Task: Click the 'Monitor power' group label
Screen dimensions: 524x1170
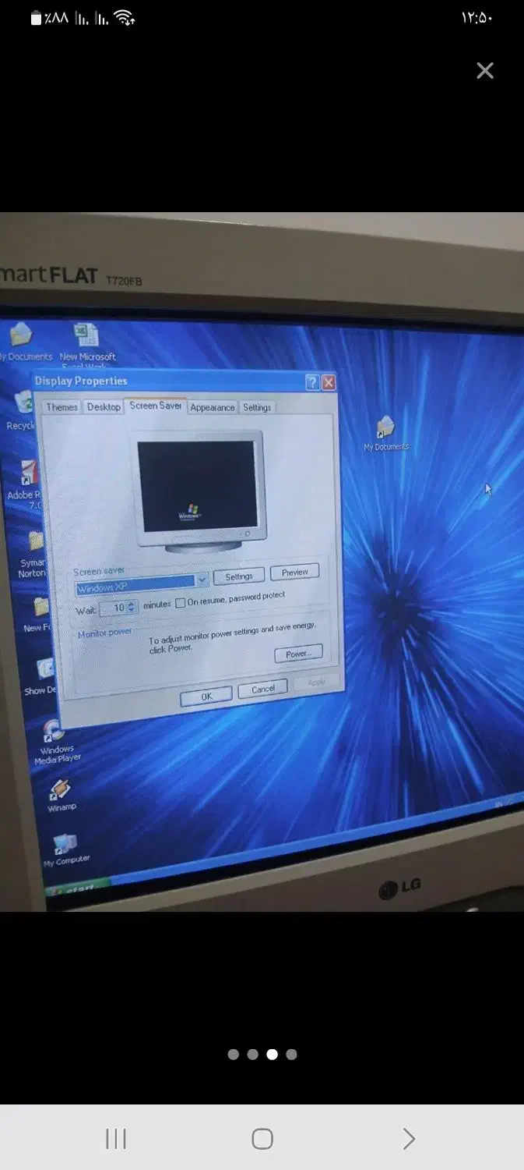Action: click(x=105, y=633)
